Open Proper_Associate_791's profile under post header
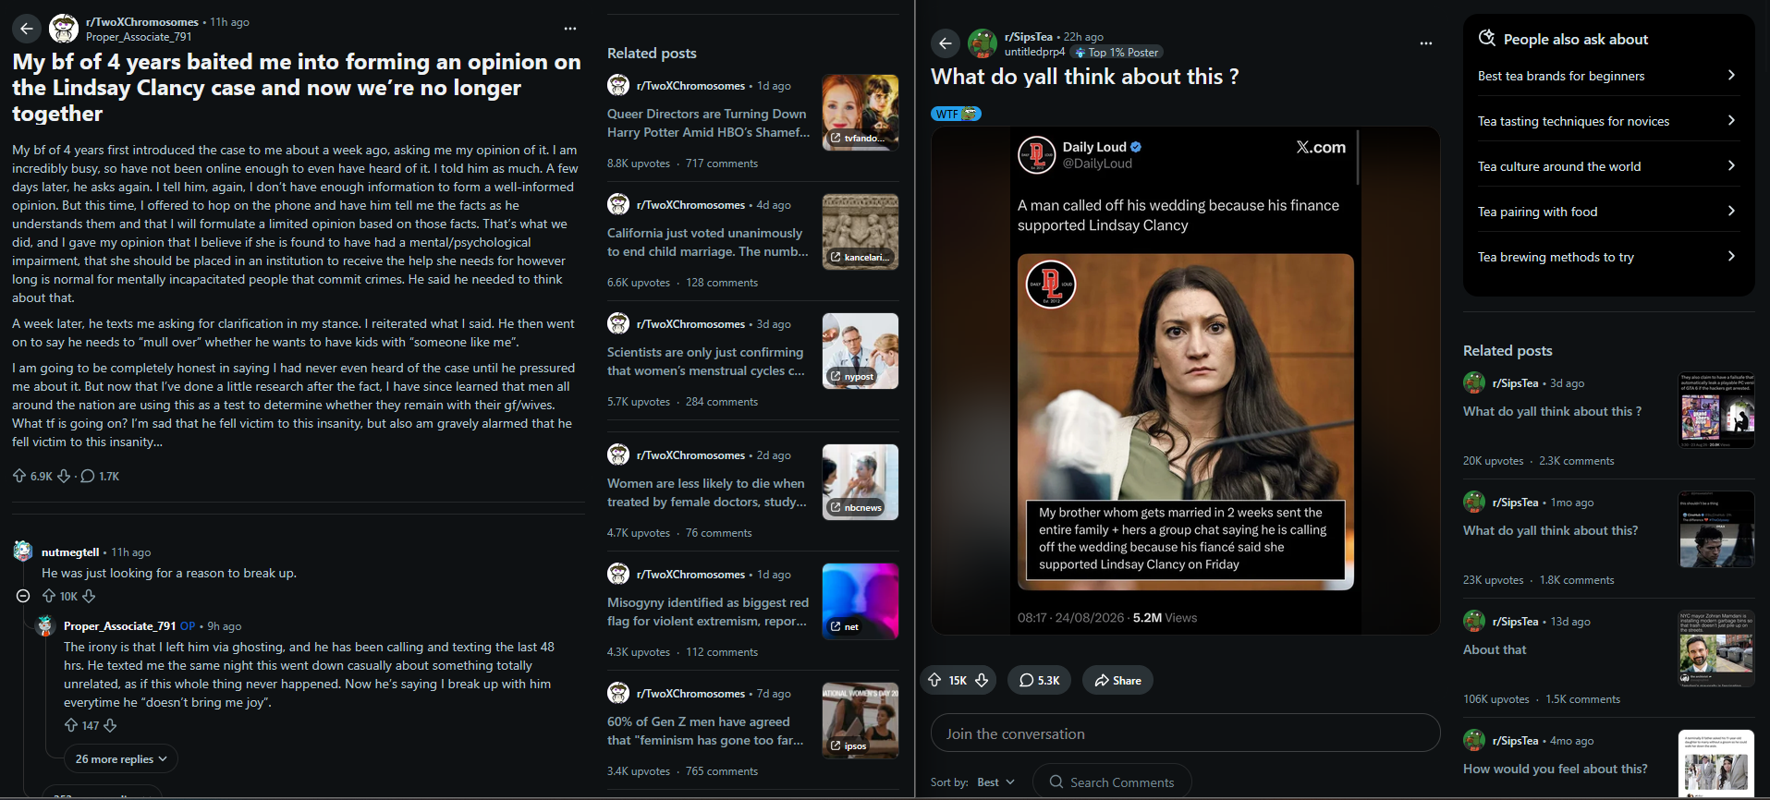 [139, 37]
